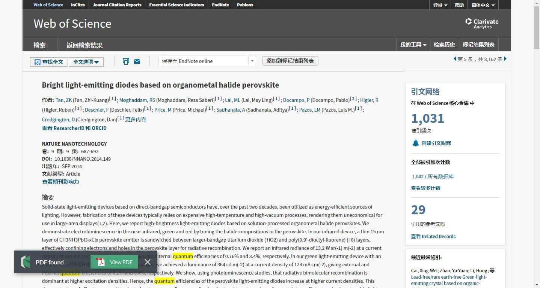This screenshot has width=540, height=288.
Task: Open the 检索历史 menu item
Action: [444, 45]
